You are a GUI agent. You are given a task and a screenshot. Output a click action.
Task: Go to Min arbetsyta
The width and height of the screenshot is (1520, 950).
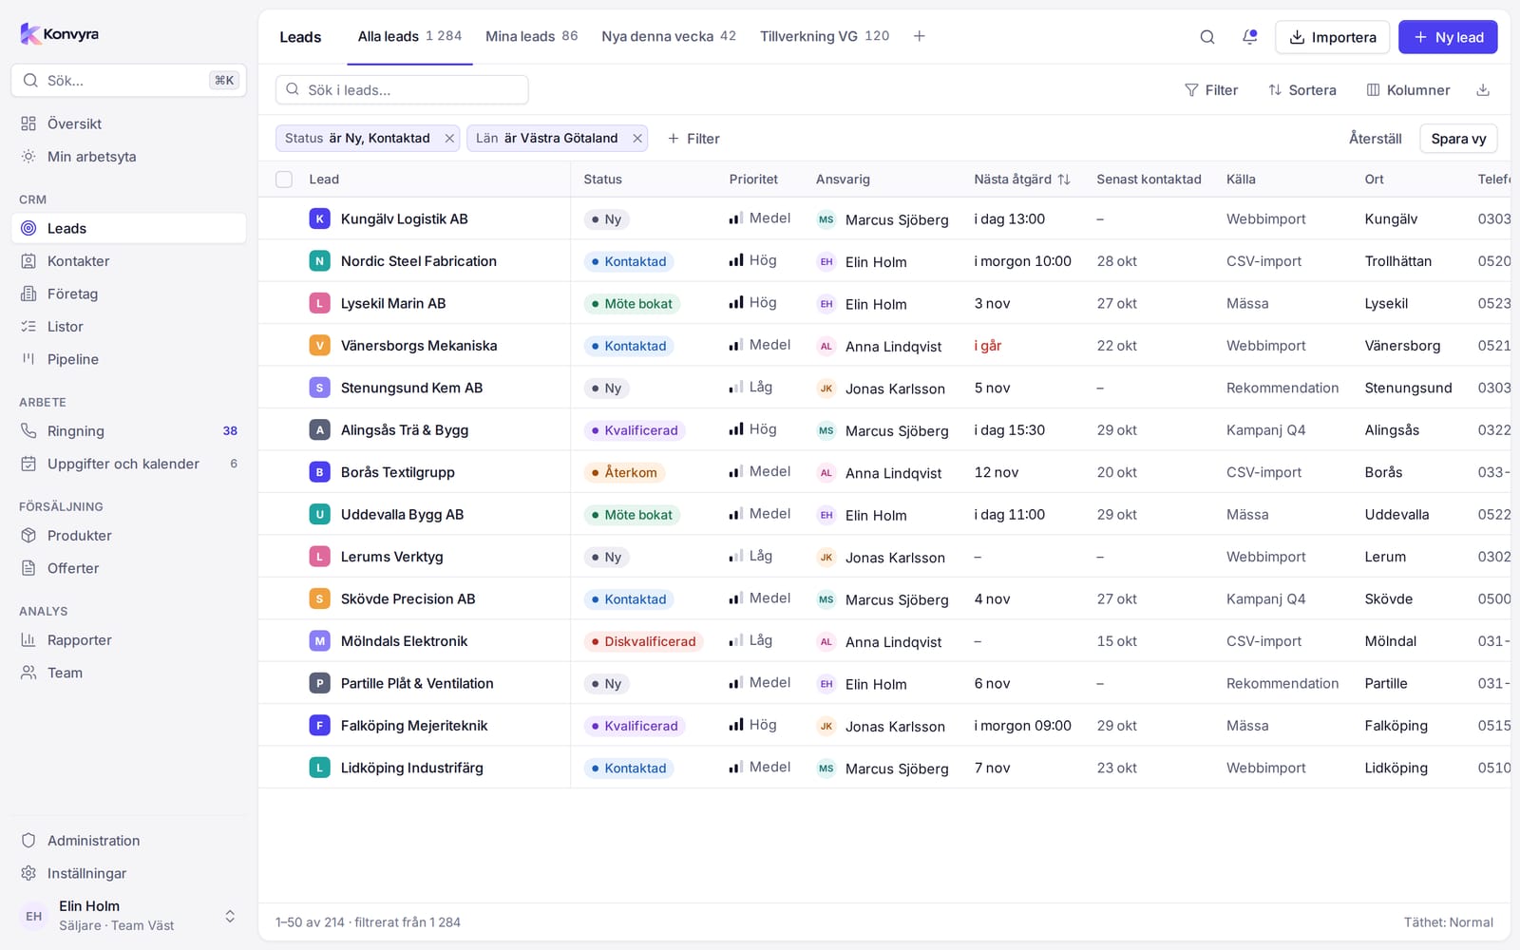(x=128, y=157)
